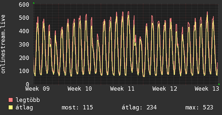Viewport: 222px width, 115px height.
Task: Click the green arrow atop the y-axis
Action: point(34,3)
